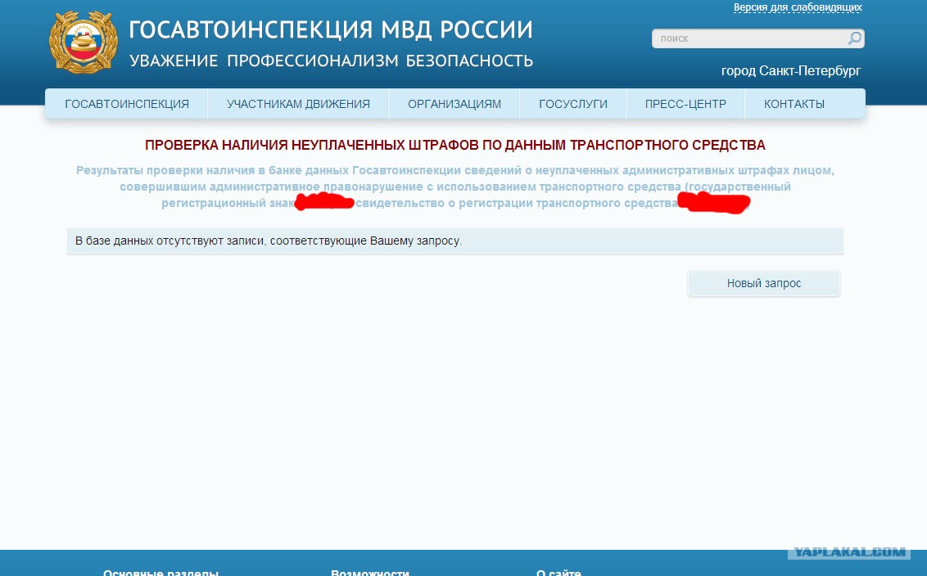Image resolution: width=927 pixels, height=576 pixels.
Task: Open Версия для слабовидящих link
Action: point(798,7)
